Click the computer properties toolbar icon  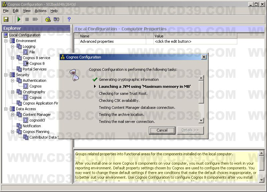tap(56, 19)
